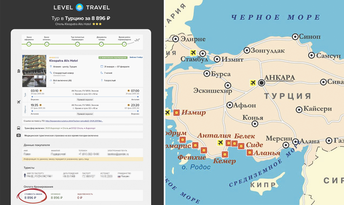Viewport: 344px width, 205px height.
Task: Click the Izmir resort sun marker
Action: (177, 113)
